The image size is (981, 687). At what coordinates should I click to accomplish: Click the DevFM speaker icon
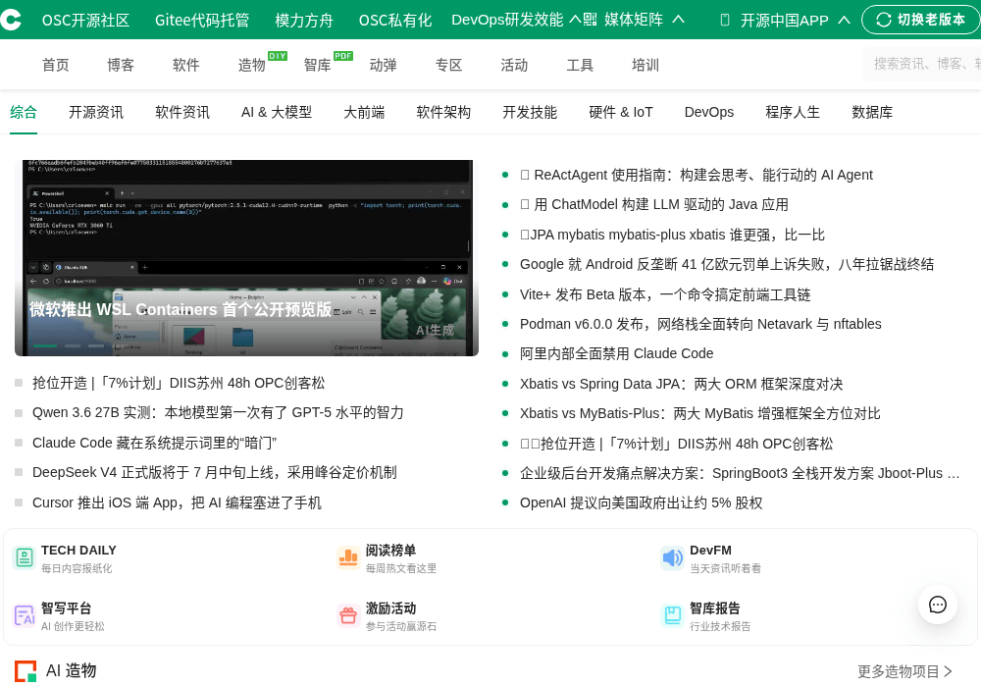tap(673, 557)
